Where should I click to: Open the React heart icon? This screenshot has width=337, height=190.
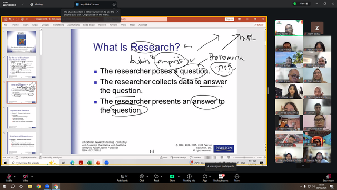[156, 176]
